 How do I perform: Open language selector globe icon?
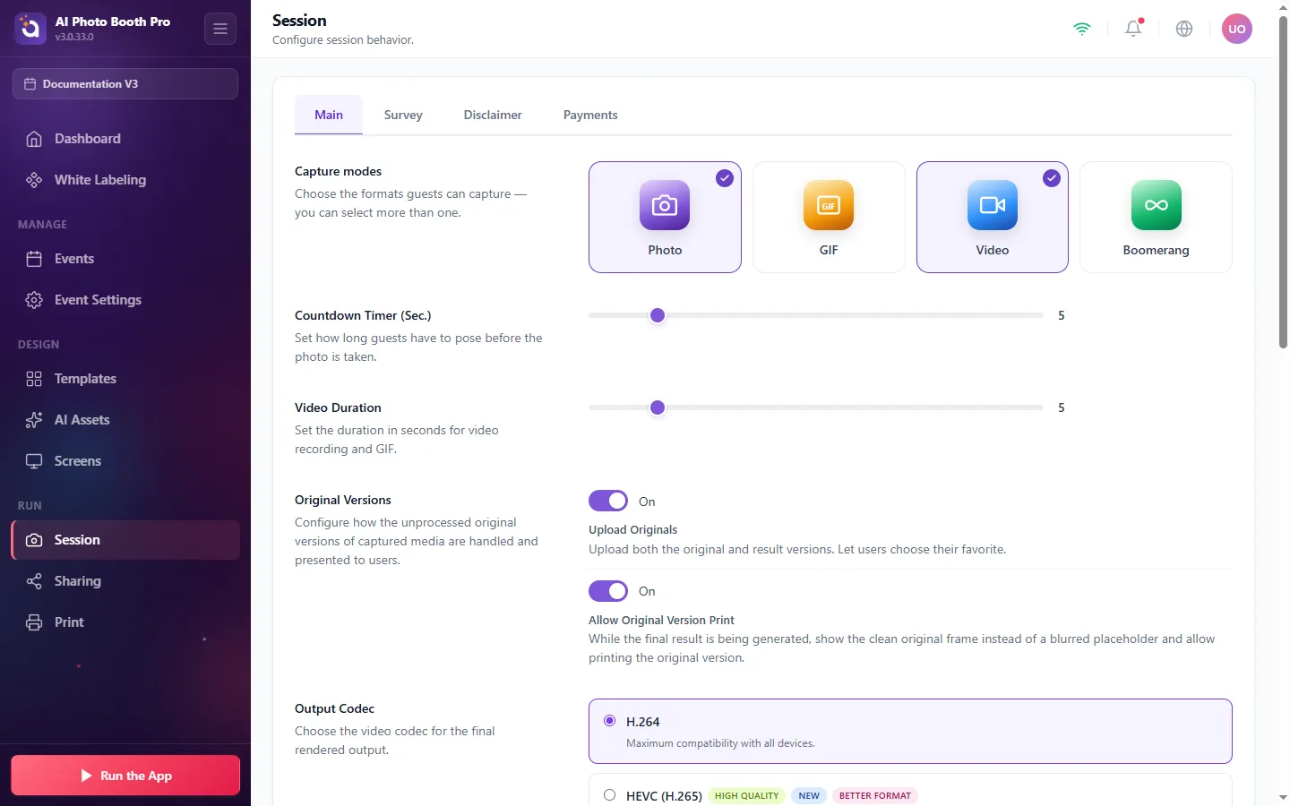pos(1184,29)
